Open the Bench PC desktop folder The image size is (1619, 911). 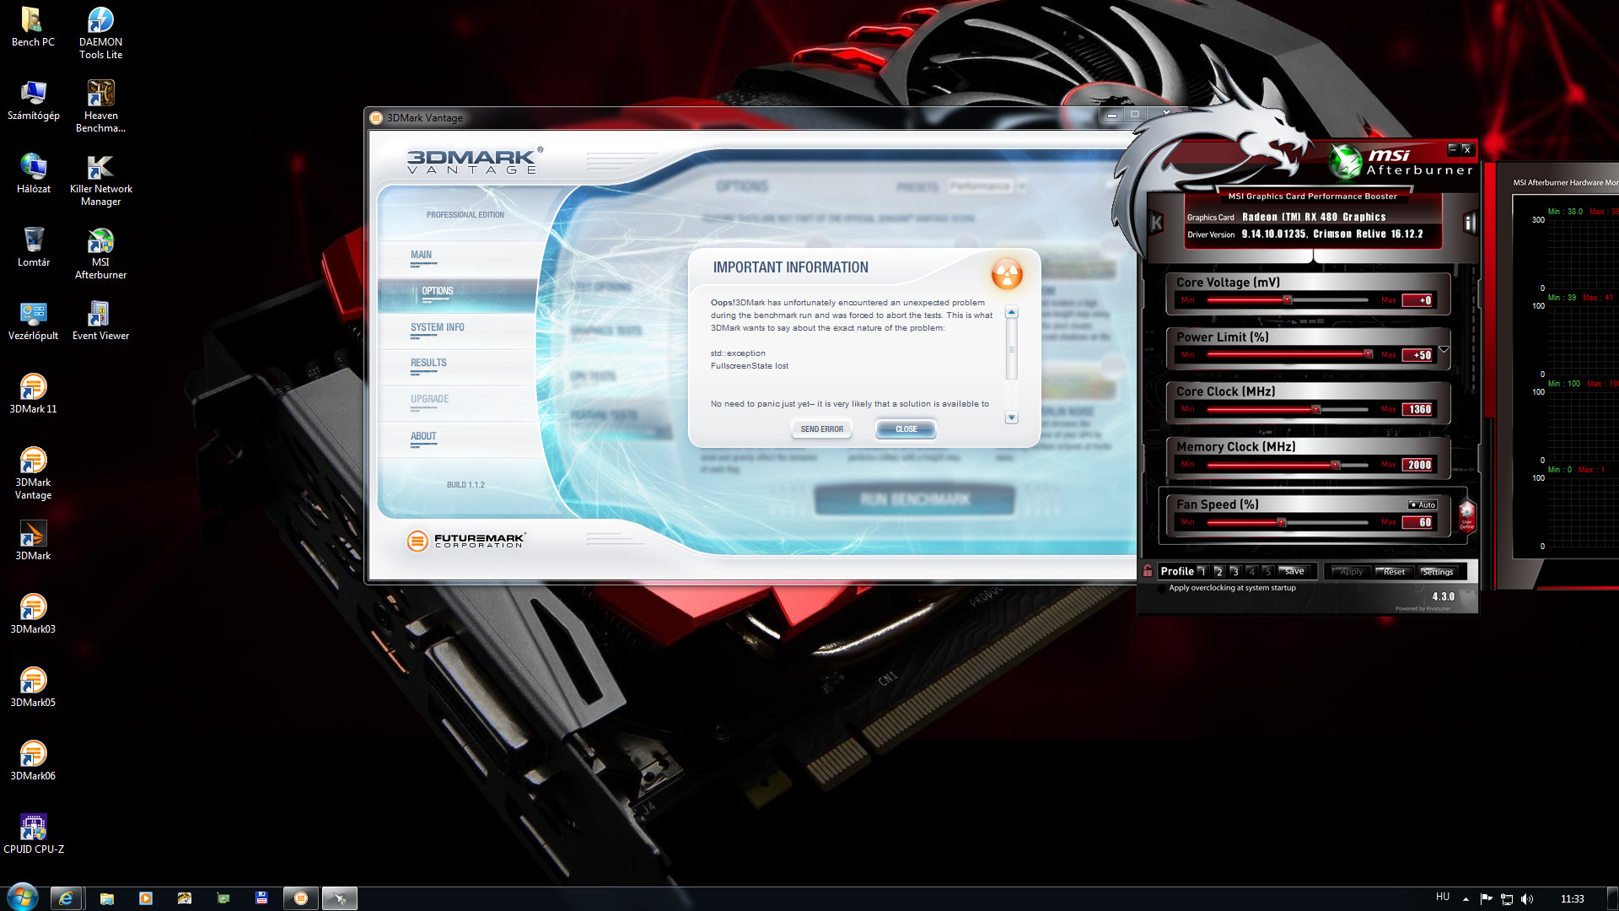(33, 26)
